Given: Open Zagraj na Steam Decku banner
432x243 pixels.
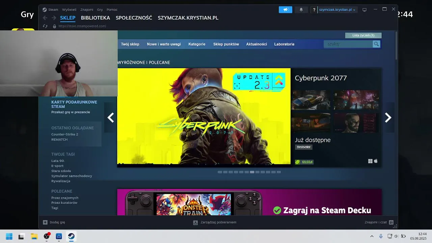Looking at the screenshot, I should tap(249, 202).
